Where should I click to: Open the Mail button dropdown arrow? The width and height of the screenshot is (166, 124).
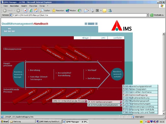(88, 11)
